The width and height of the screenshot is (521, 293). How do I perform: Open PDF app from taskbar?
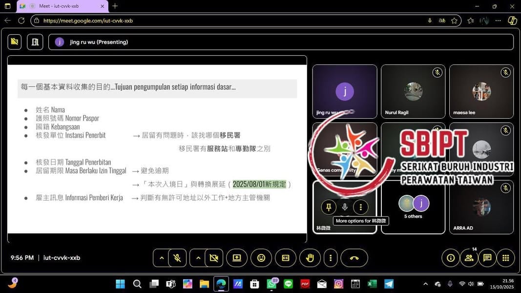click(305, 284)
